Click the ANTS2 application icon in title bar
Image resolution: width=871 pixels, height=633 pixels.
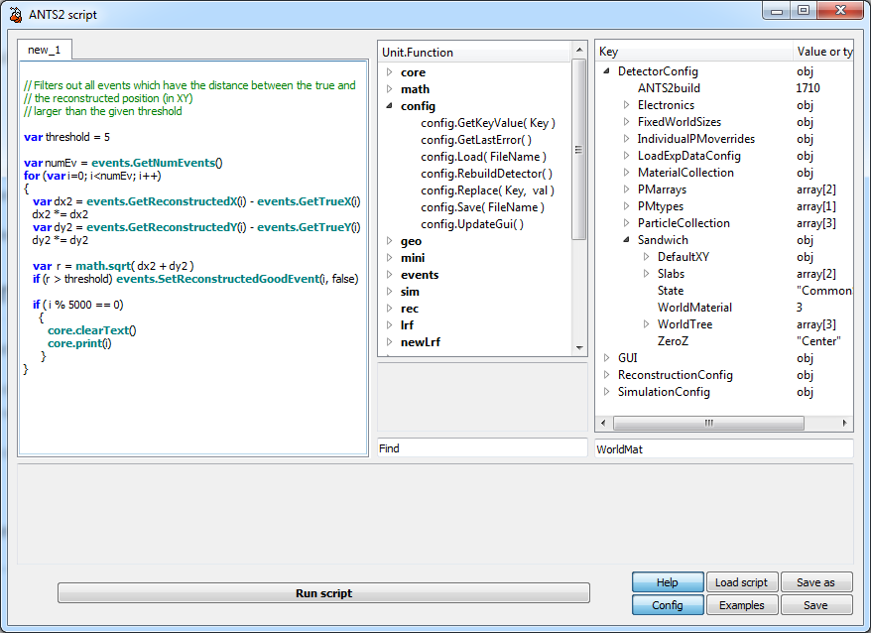point(15,15)
